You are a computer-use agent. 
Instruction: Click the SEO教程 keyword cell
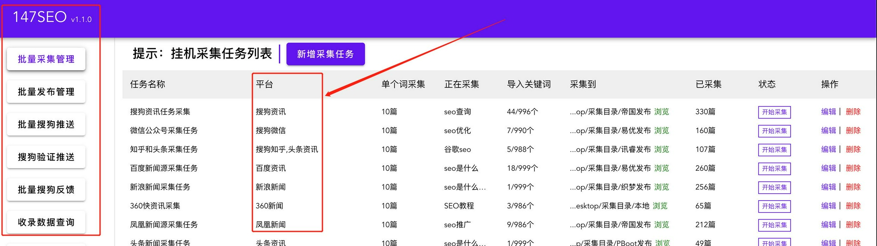(x=459, y=206)
